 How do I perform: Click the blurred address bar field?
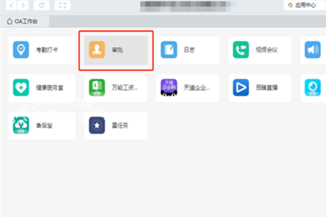[188, 7]
